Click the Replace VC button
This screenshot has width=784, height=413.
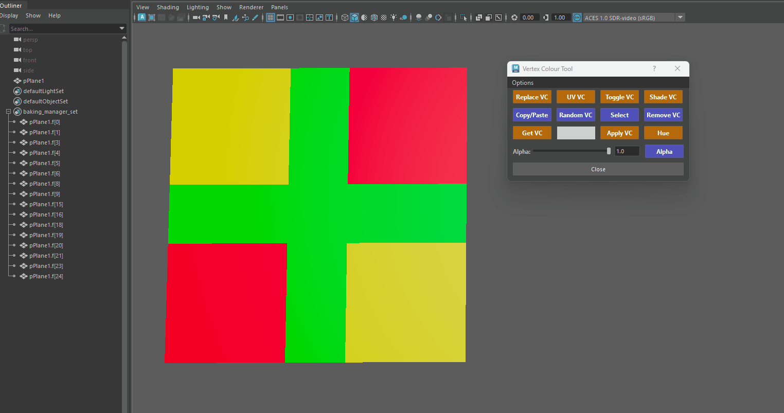532,97
